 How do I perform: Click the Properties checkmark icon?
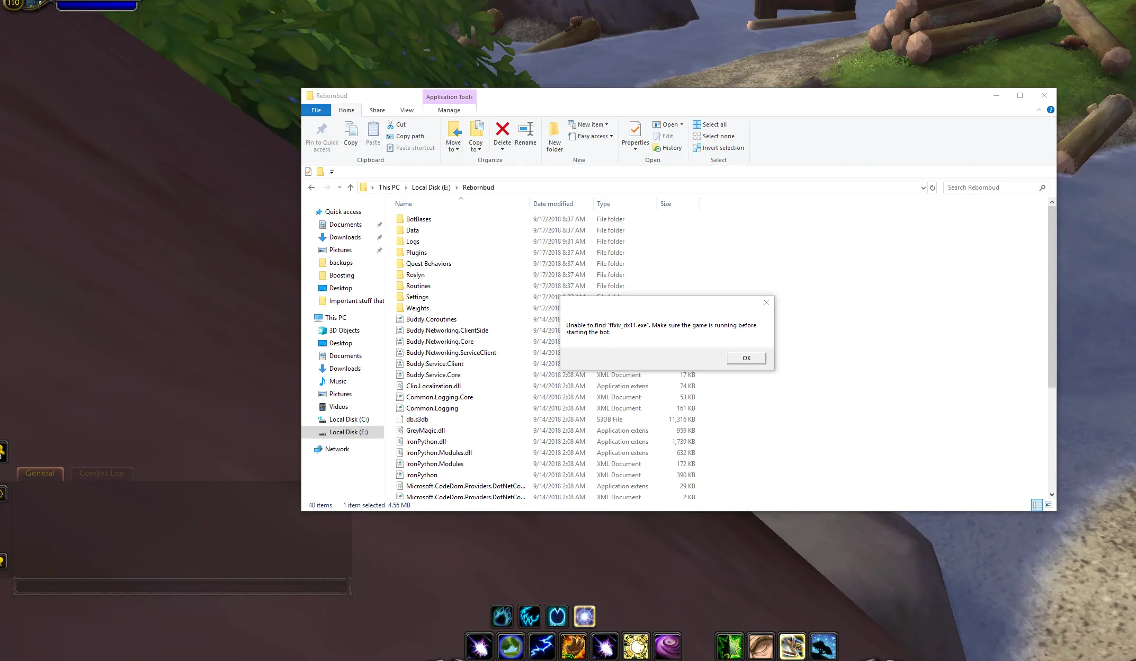[635, 129]
